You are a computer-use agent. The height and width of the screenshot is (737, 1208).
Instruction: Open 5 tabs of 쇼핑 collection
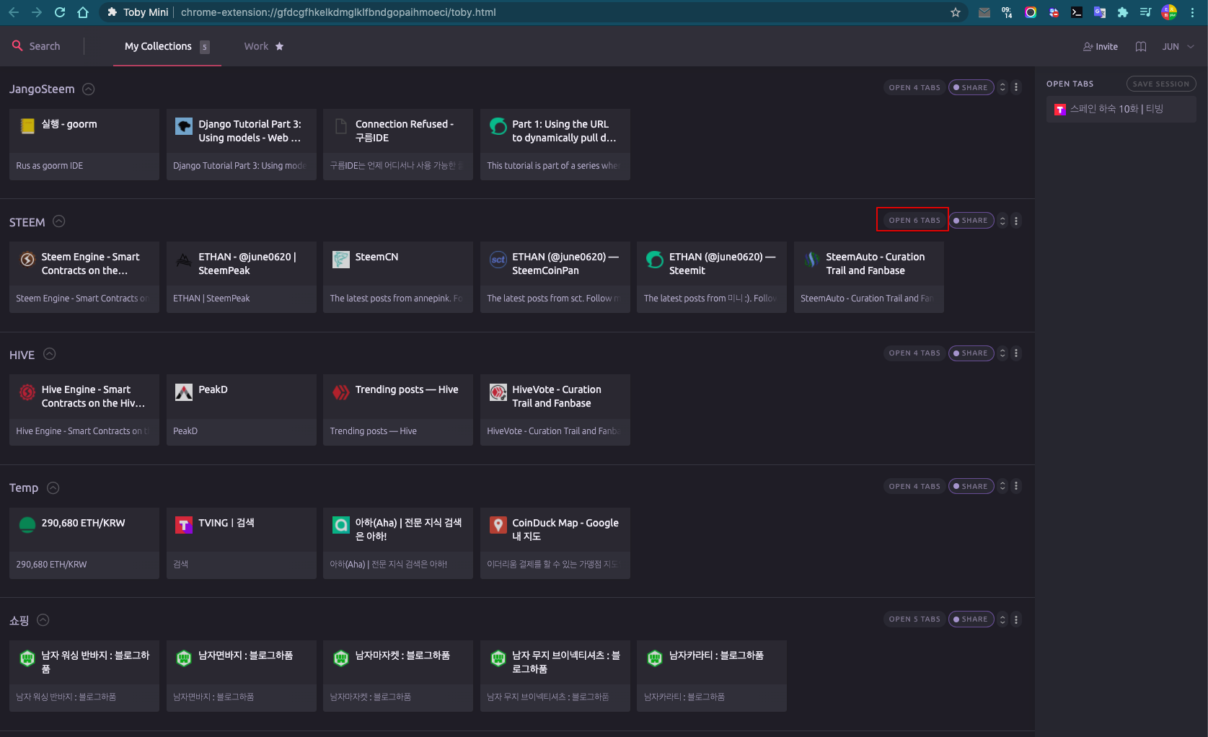[x=914, y=619]
